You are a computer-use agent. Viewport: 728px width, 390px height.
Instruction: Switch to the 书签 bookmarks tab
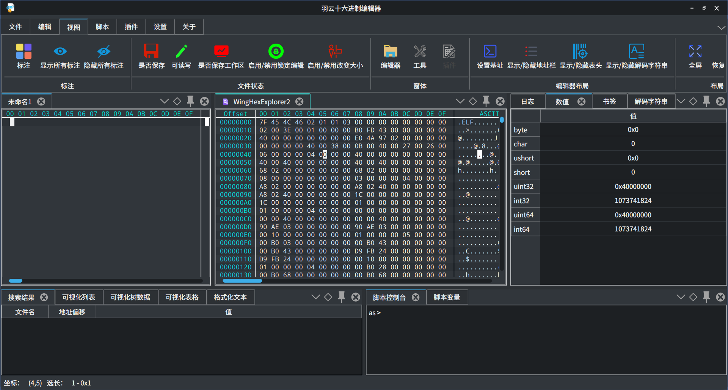[609, 101]
